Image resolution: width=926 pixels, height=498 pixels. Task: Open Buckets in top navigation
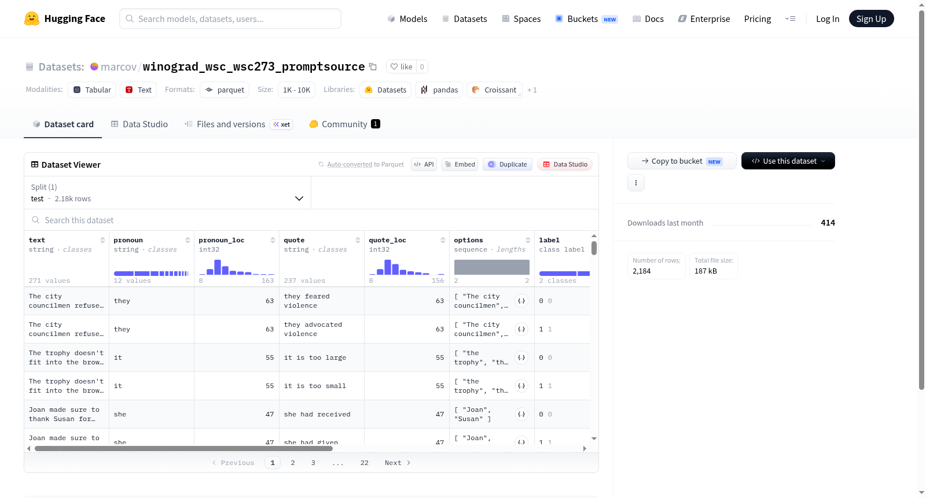(586, 19)
